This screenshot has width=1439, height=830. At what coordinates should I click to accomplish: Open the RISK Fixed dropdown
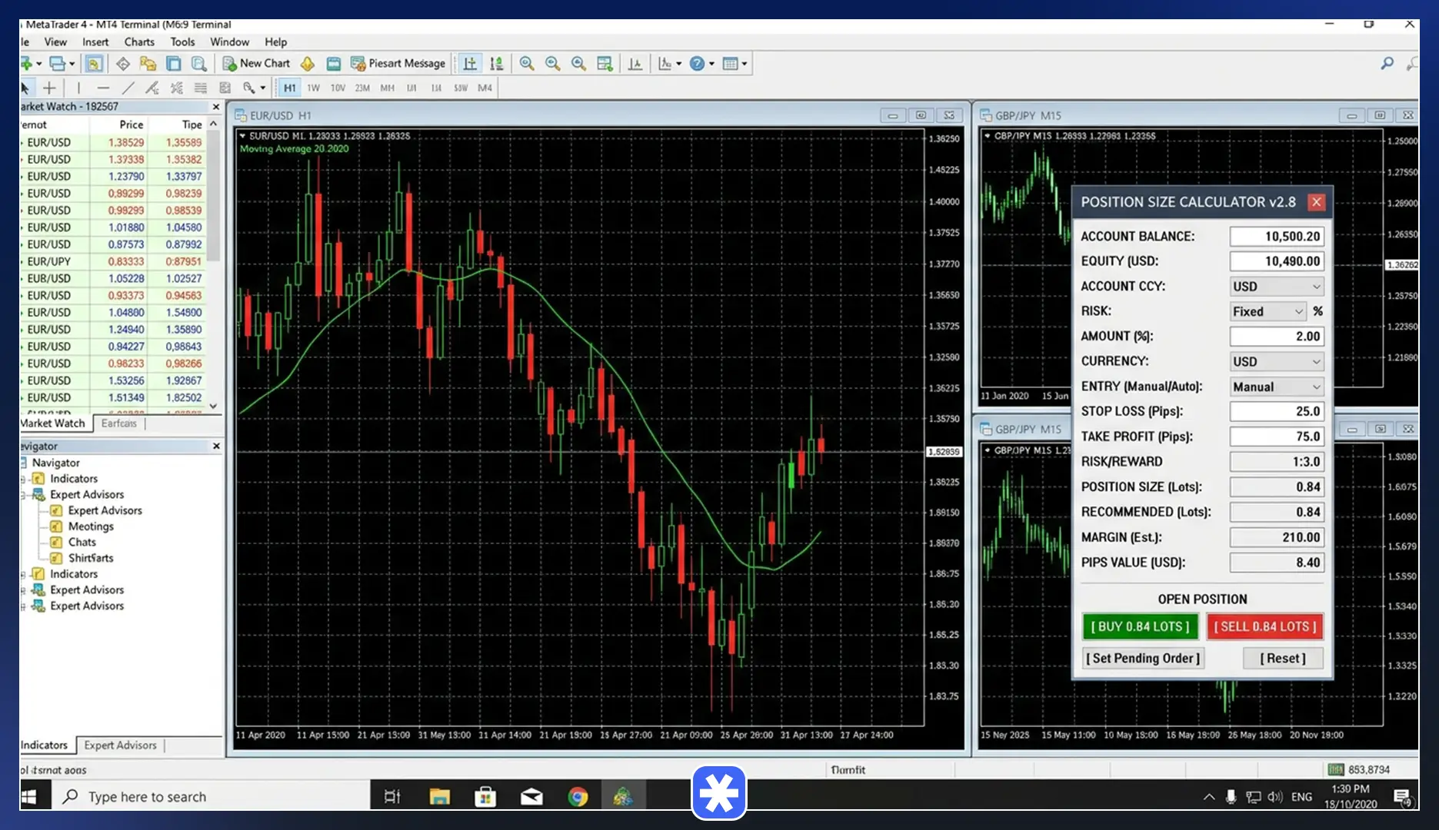click(1267, 311)
